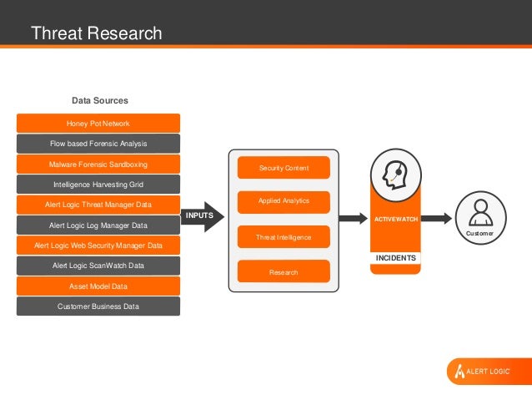The image size is (532, 400).
Task: Select Alert Logic Threat Manager Data
Action: [98, 205]
